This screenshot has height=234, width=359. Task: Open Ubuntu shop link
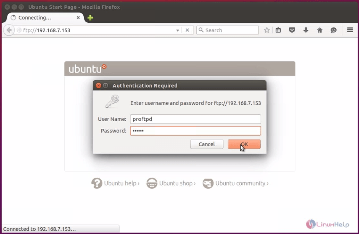(177, 183)
